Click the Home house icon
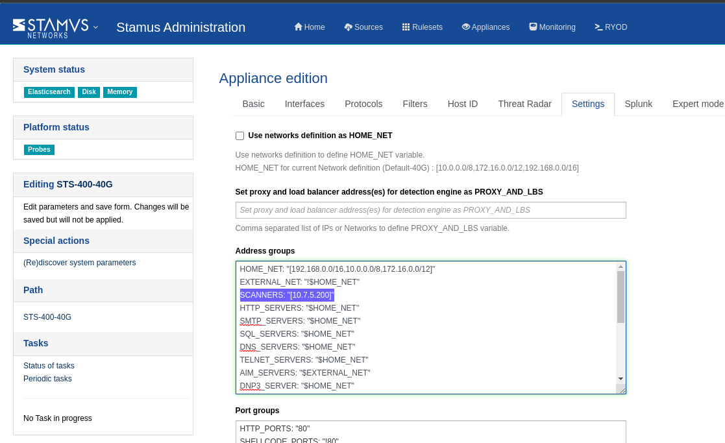This screenshot has height=443, width=725. [x=298, y=27]
